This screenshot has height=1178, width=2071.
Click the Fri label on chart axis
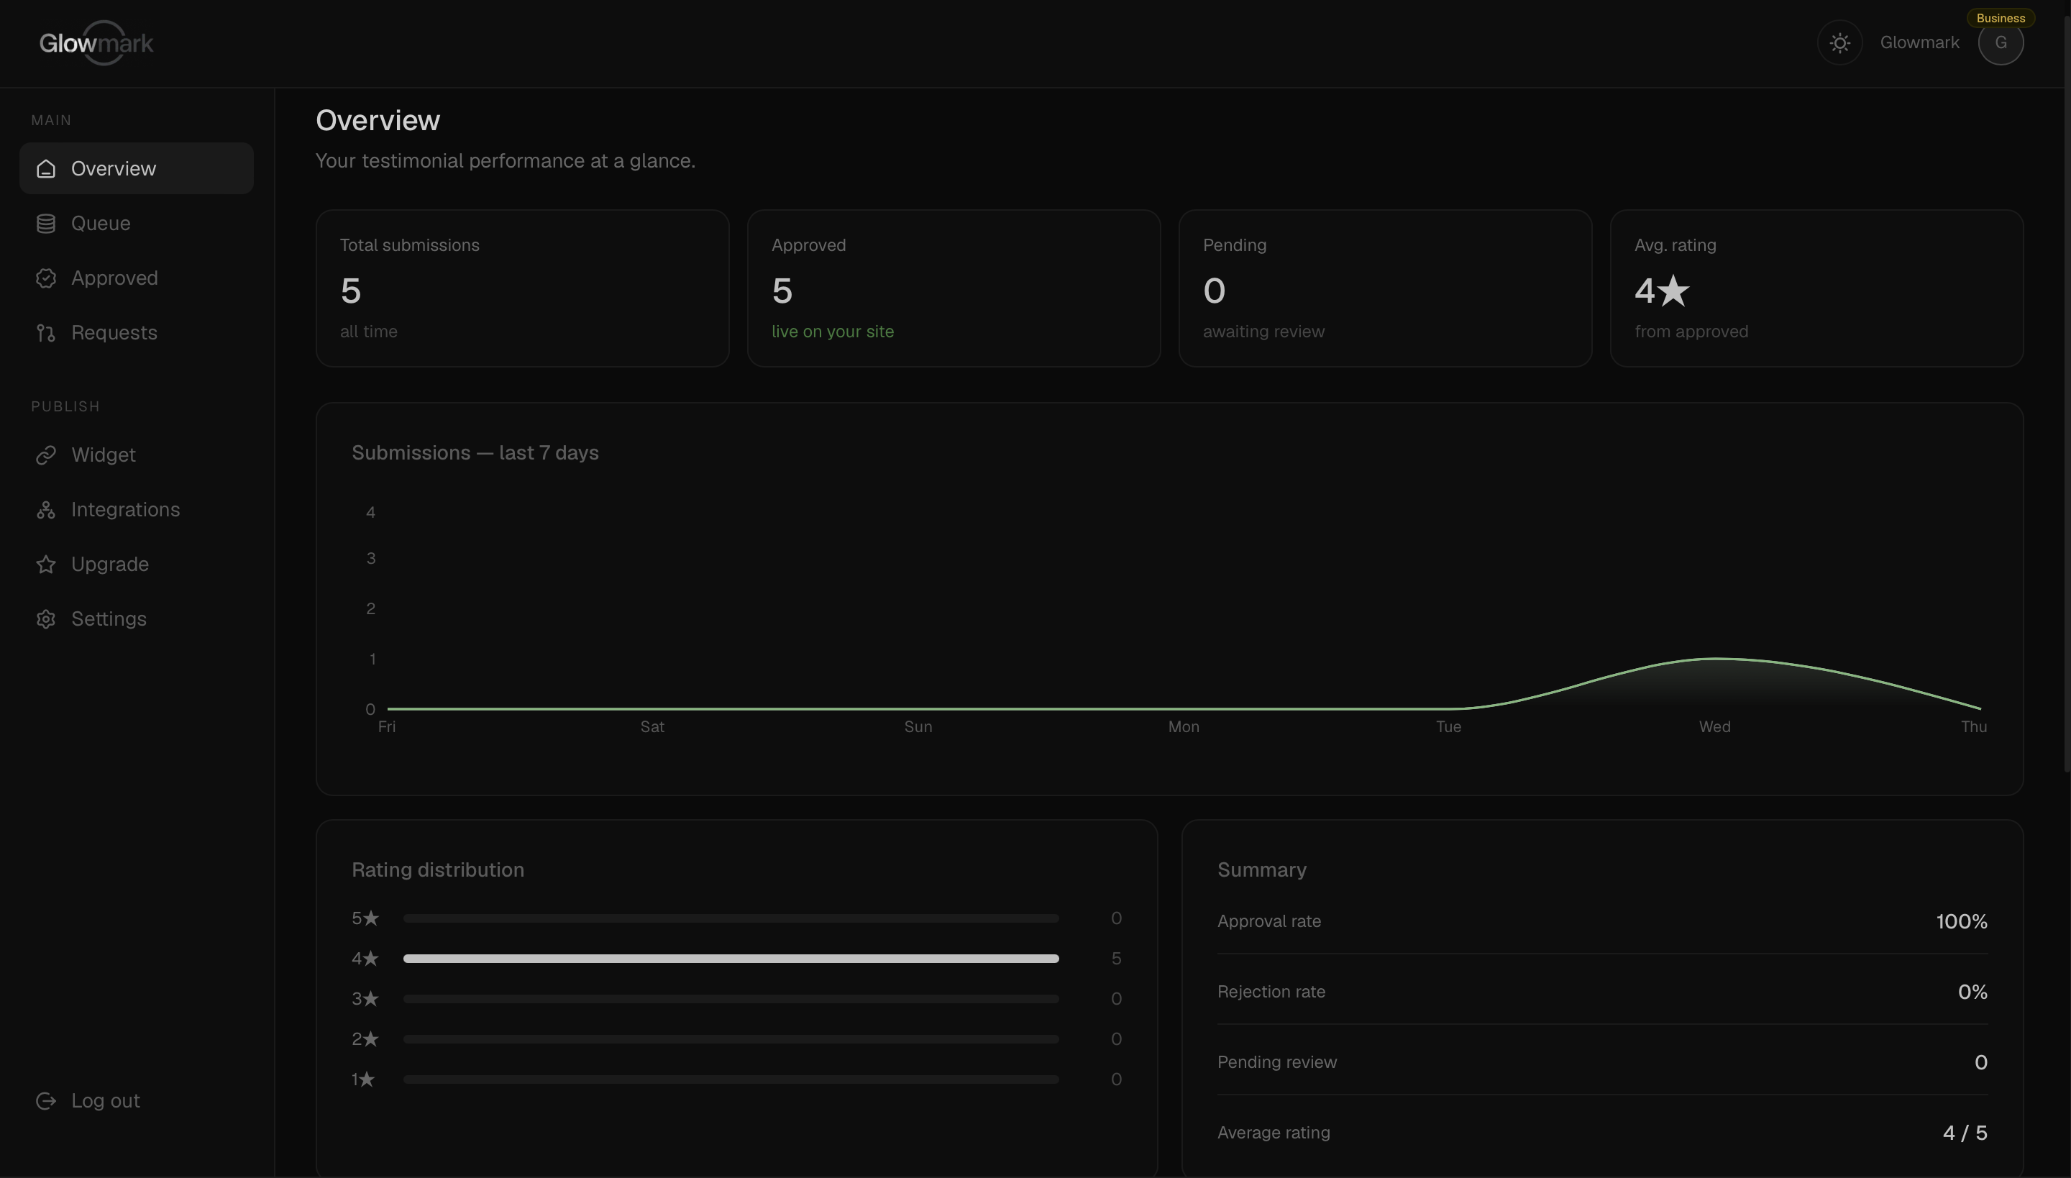point(387,726)
